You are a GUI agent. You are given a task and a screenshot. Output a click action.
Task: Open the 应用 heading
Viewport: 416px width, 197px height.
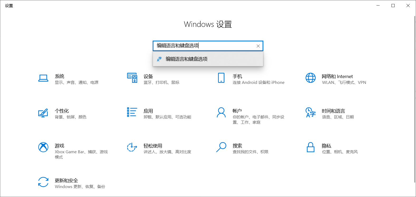[x=148, y=111]
